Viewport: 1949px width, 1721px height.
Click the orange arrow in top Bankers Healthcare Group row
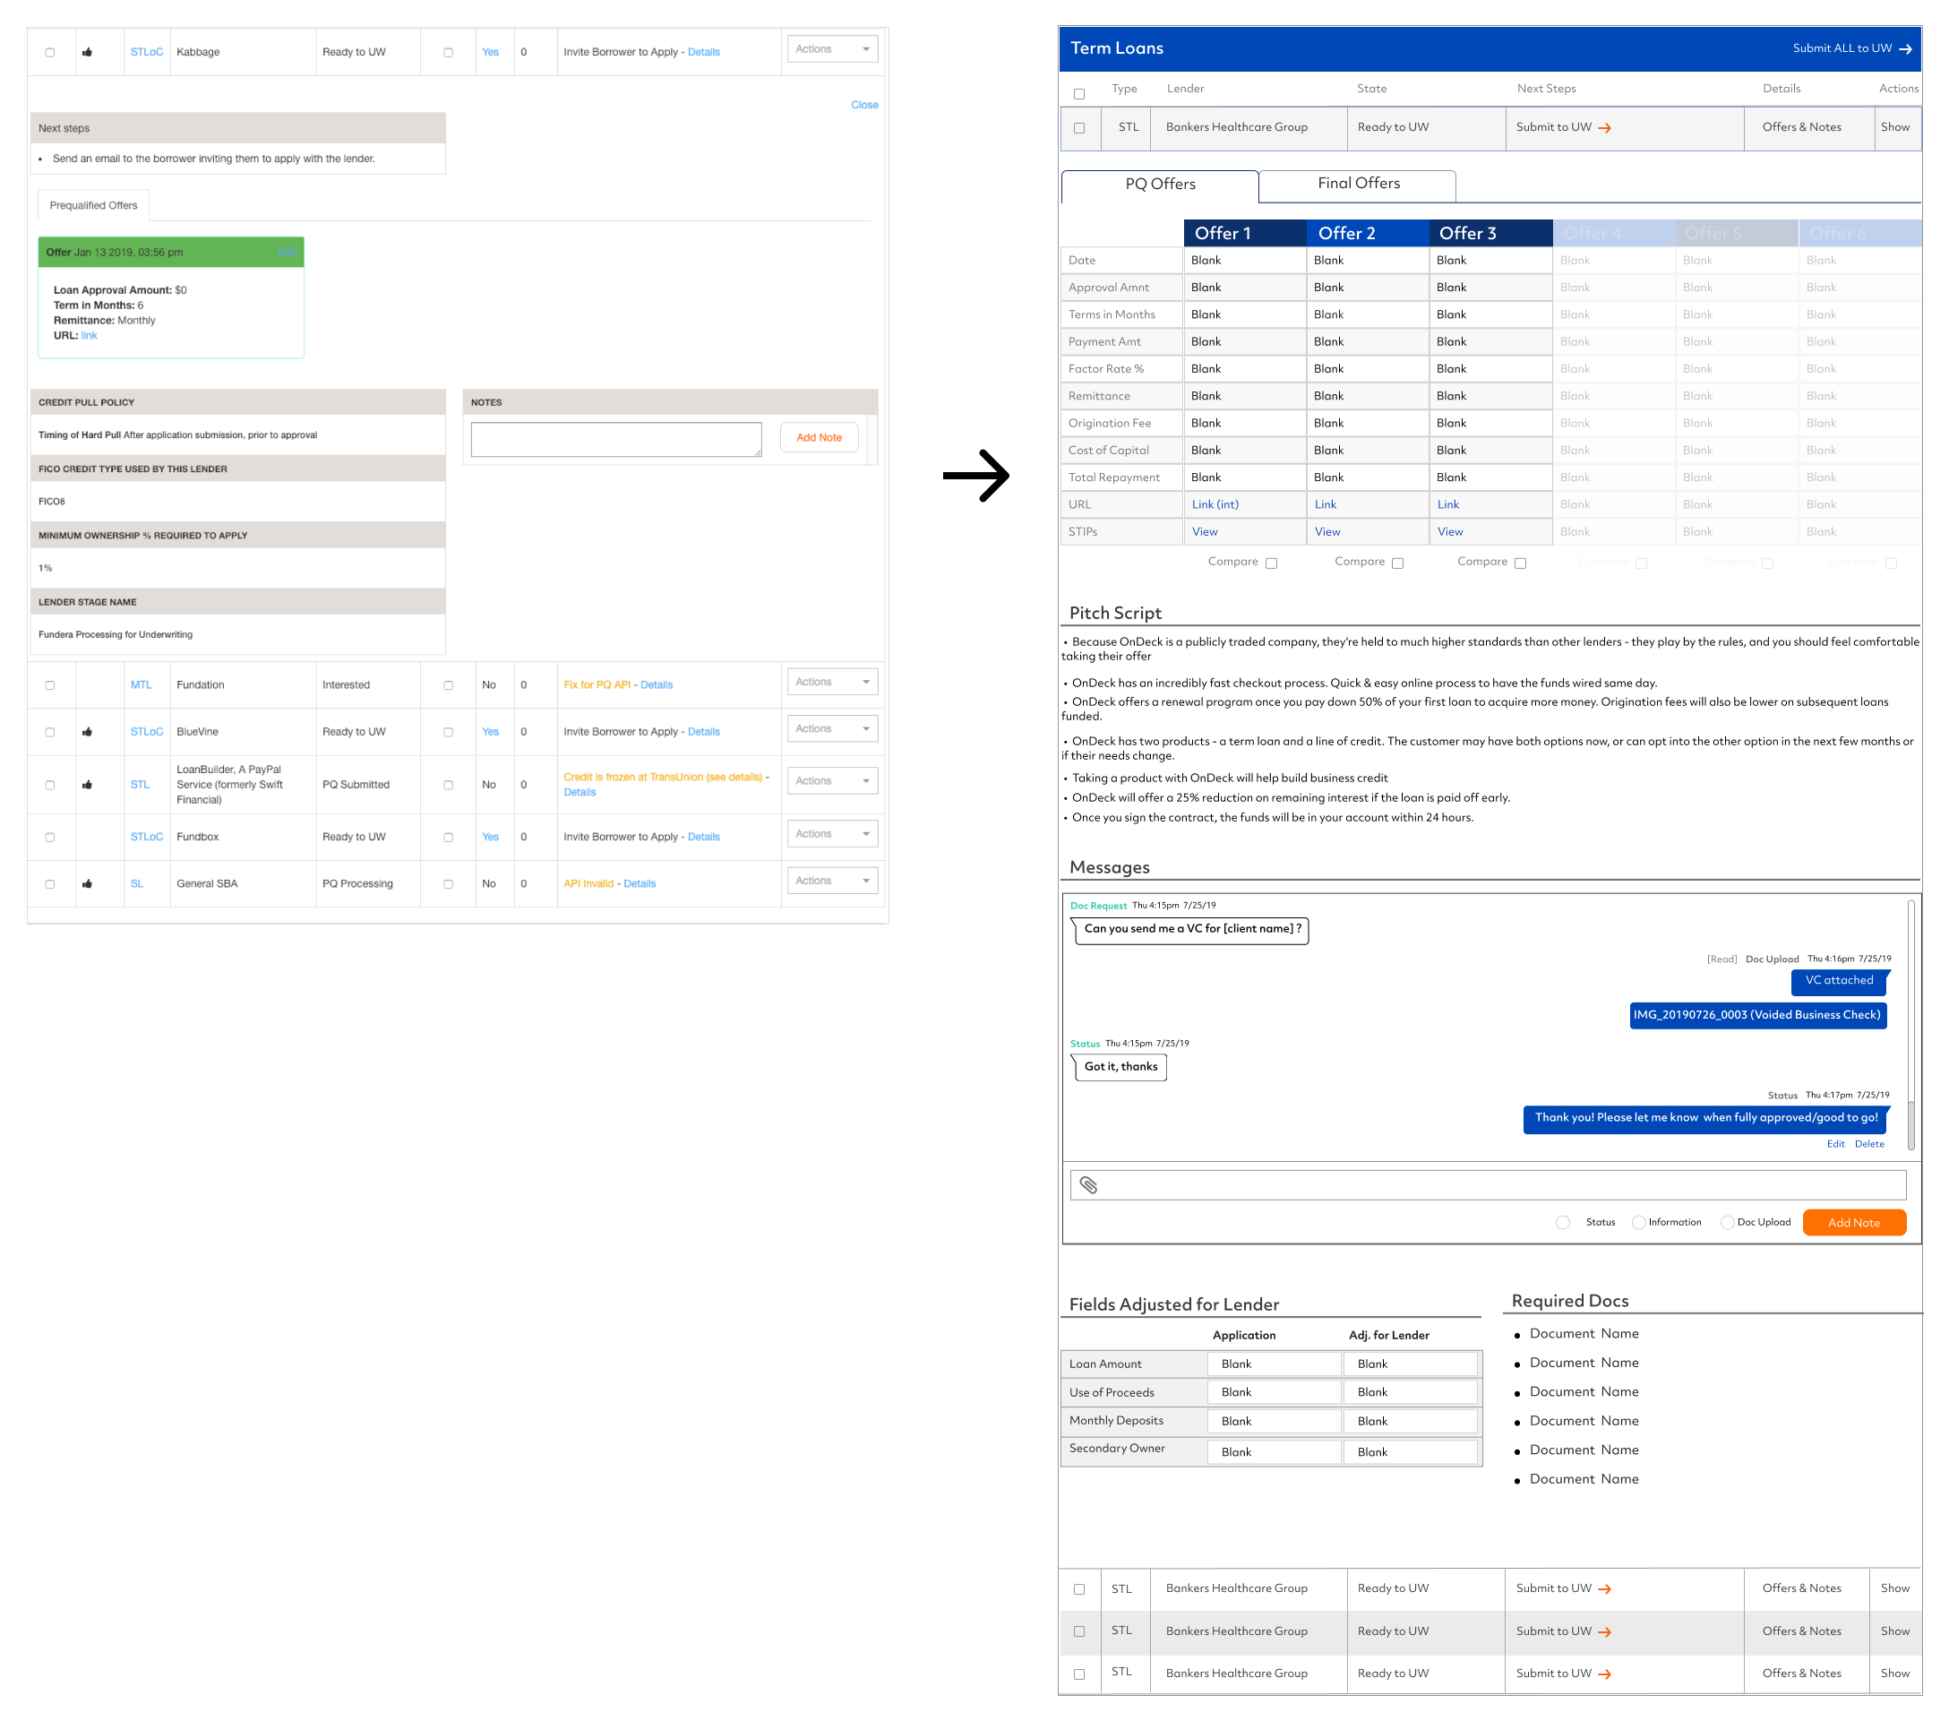tap(1604, 128)
